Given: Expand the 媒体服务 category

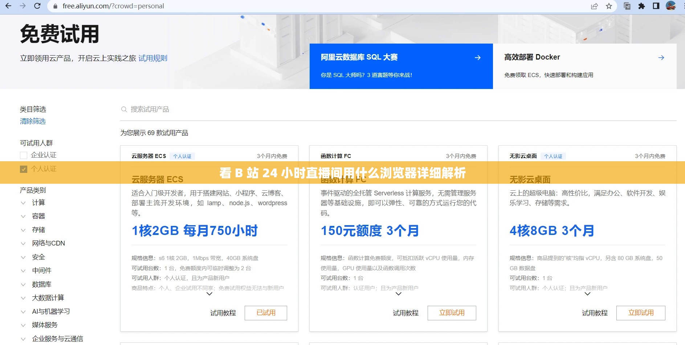Looking at the screenshot, I should [x=23, y=325].
